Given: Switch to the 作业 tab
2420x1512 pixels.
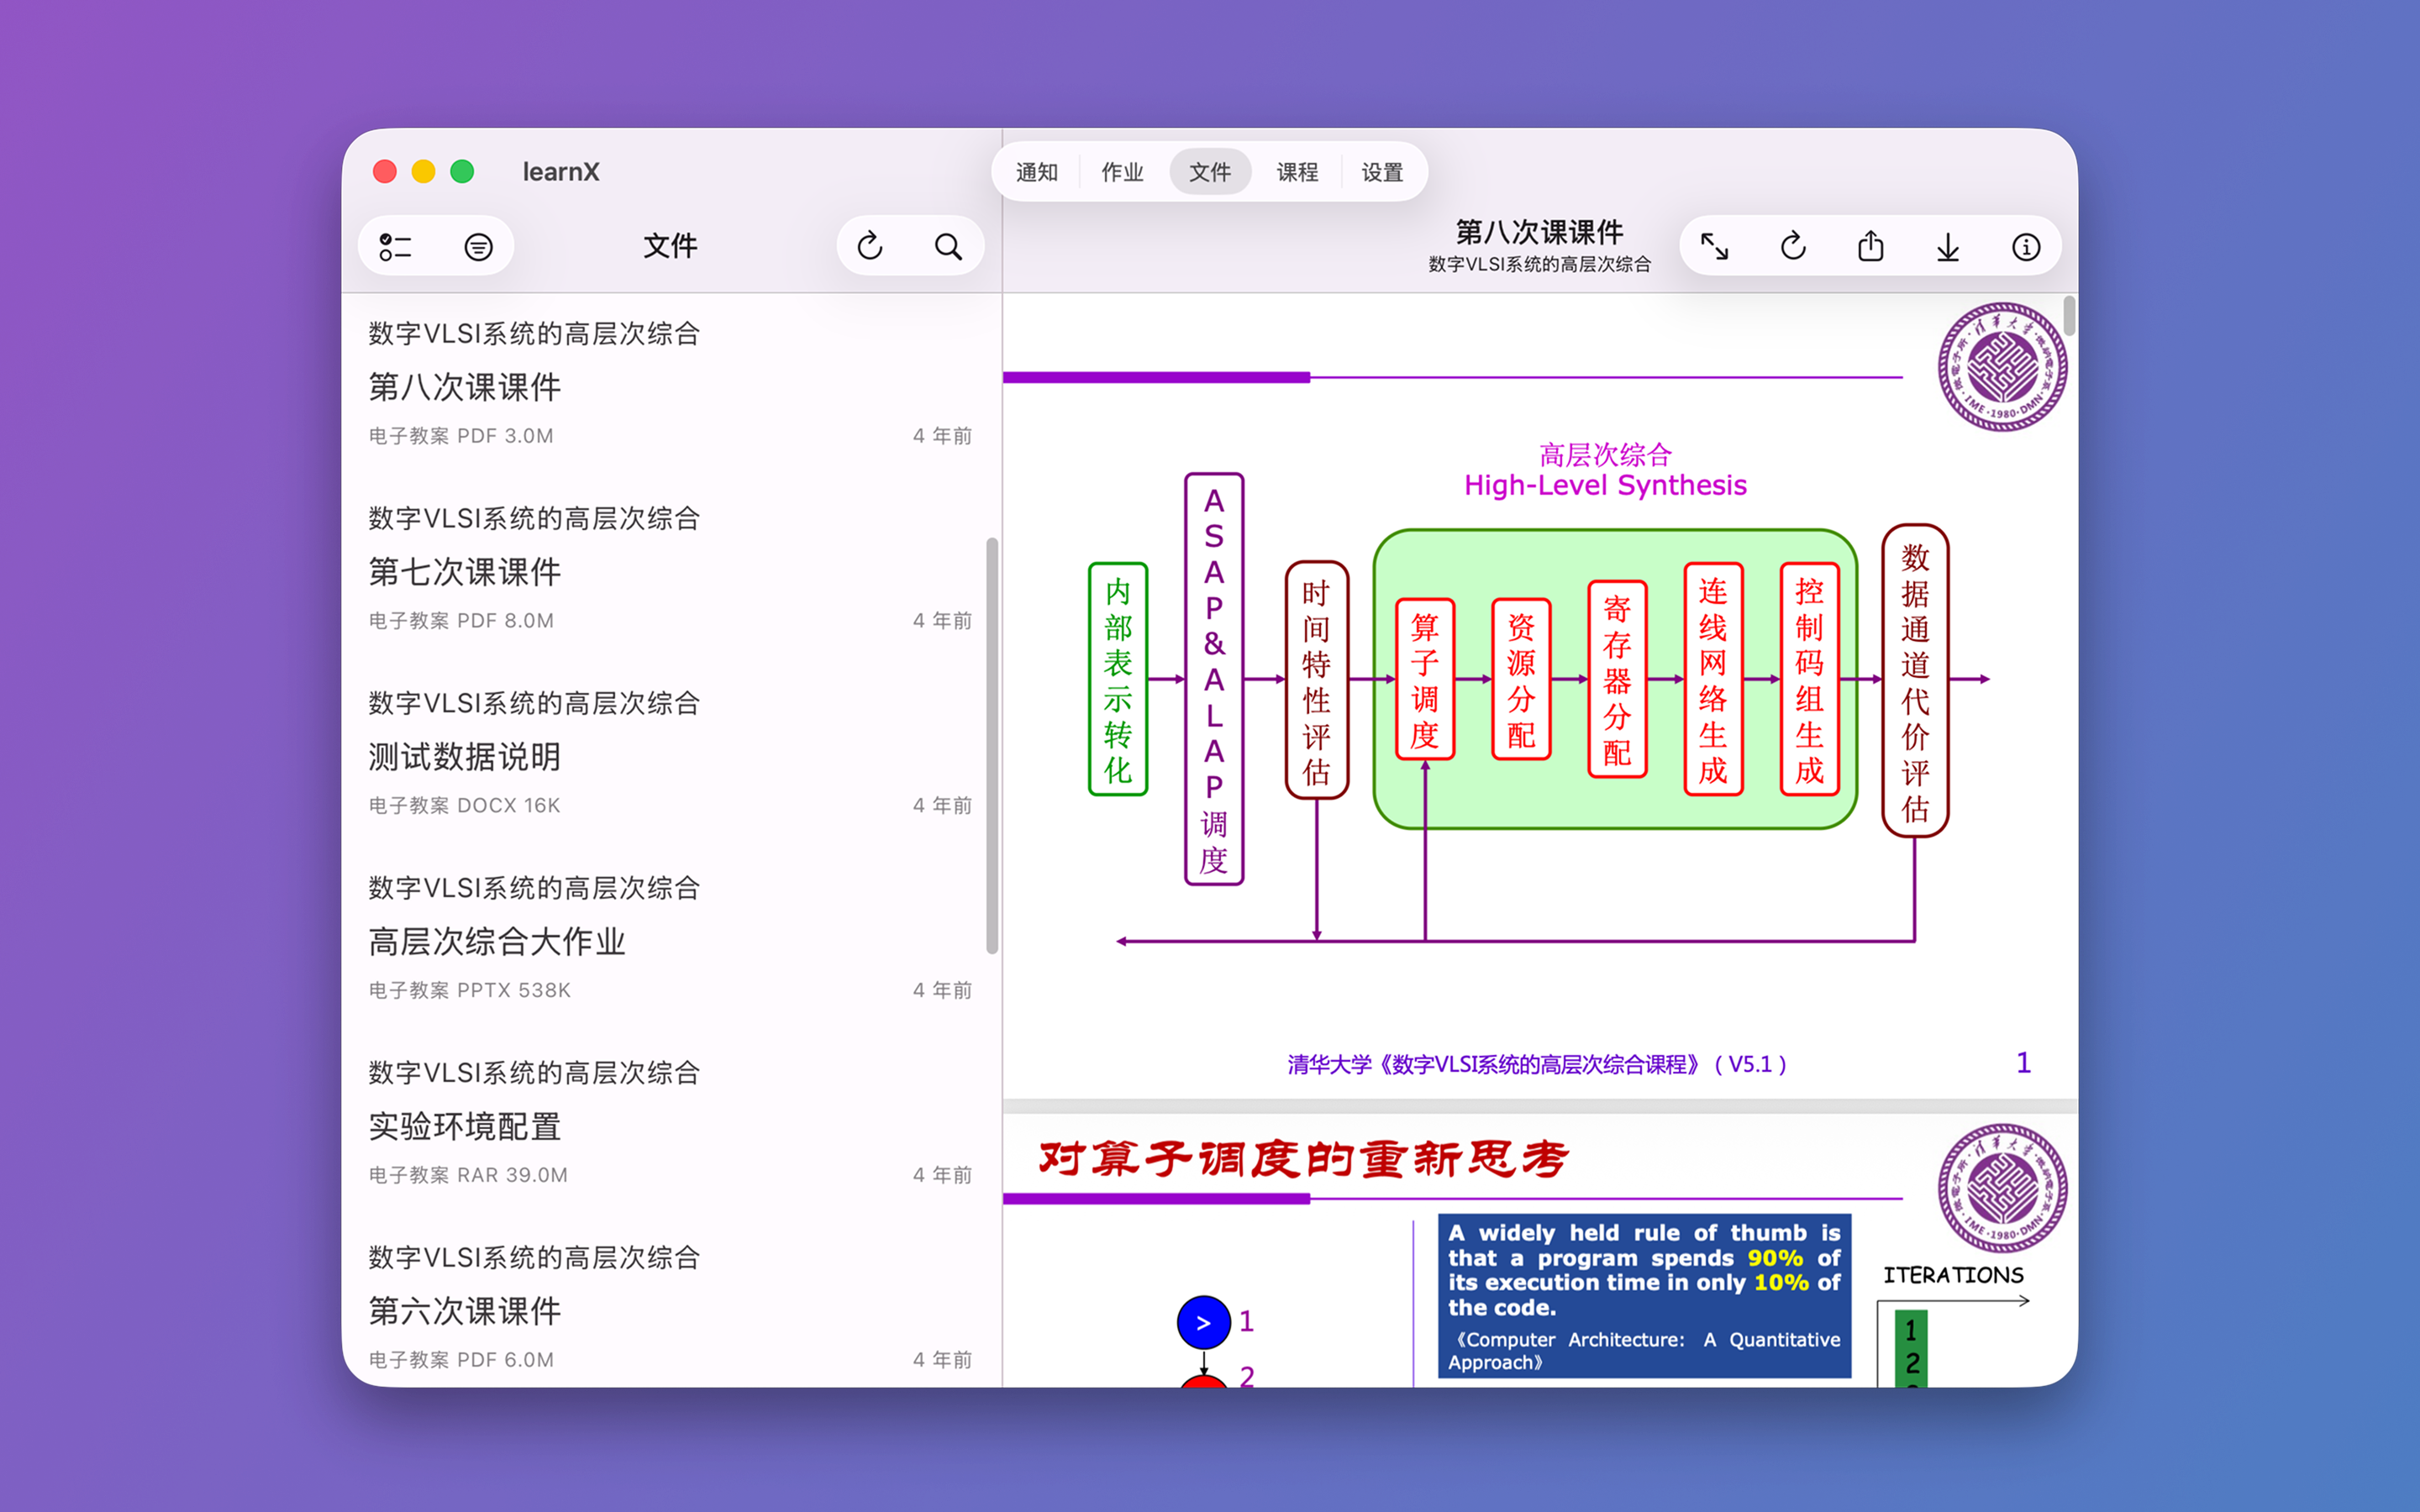Looking at the screenshot, I should 1122,172.
